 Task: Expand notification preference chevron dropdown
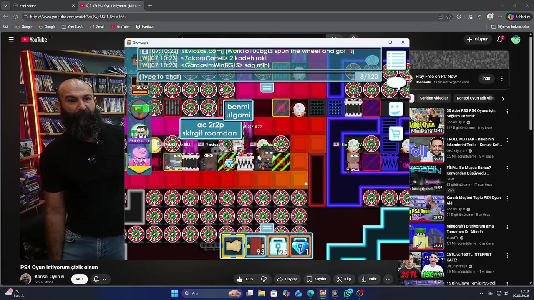point(104,279)
